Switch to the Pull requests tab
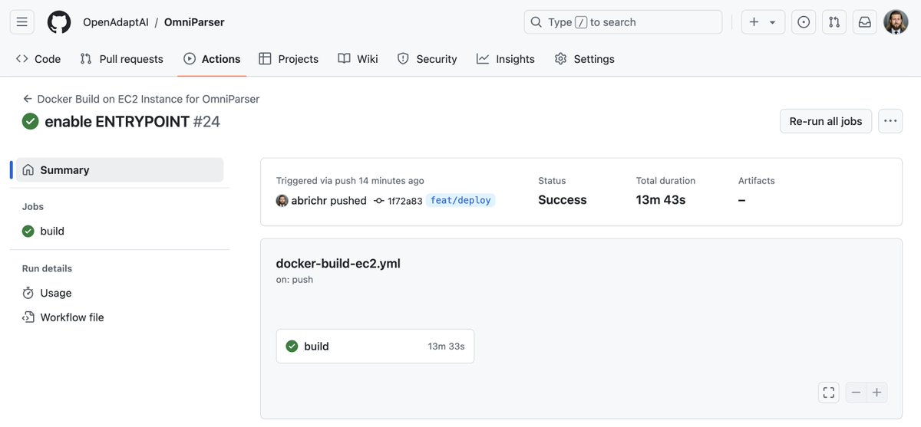921x427 pixels. [122, 59]
